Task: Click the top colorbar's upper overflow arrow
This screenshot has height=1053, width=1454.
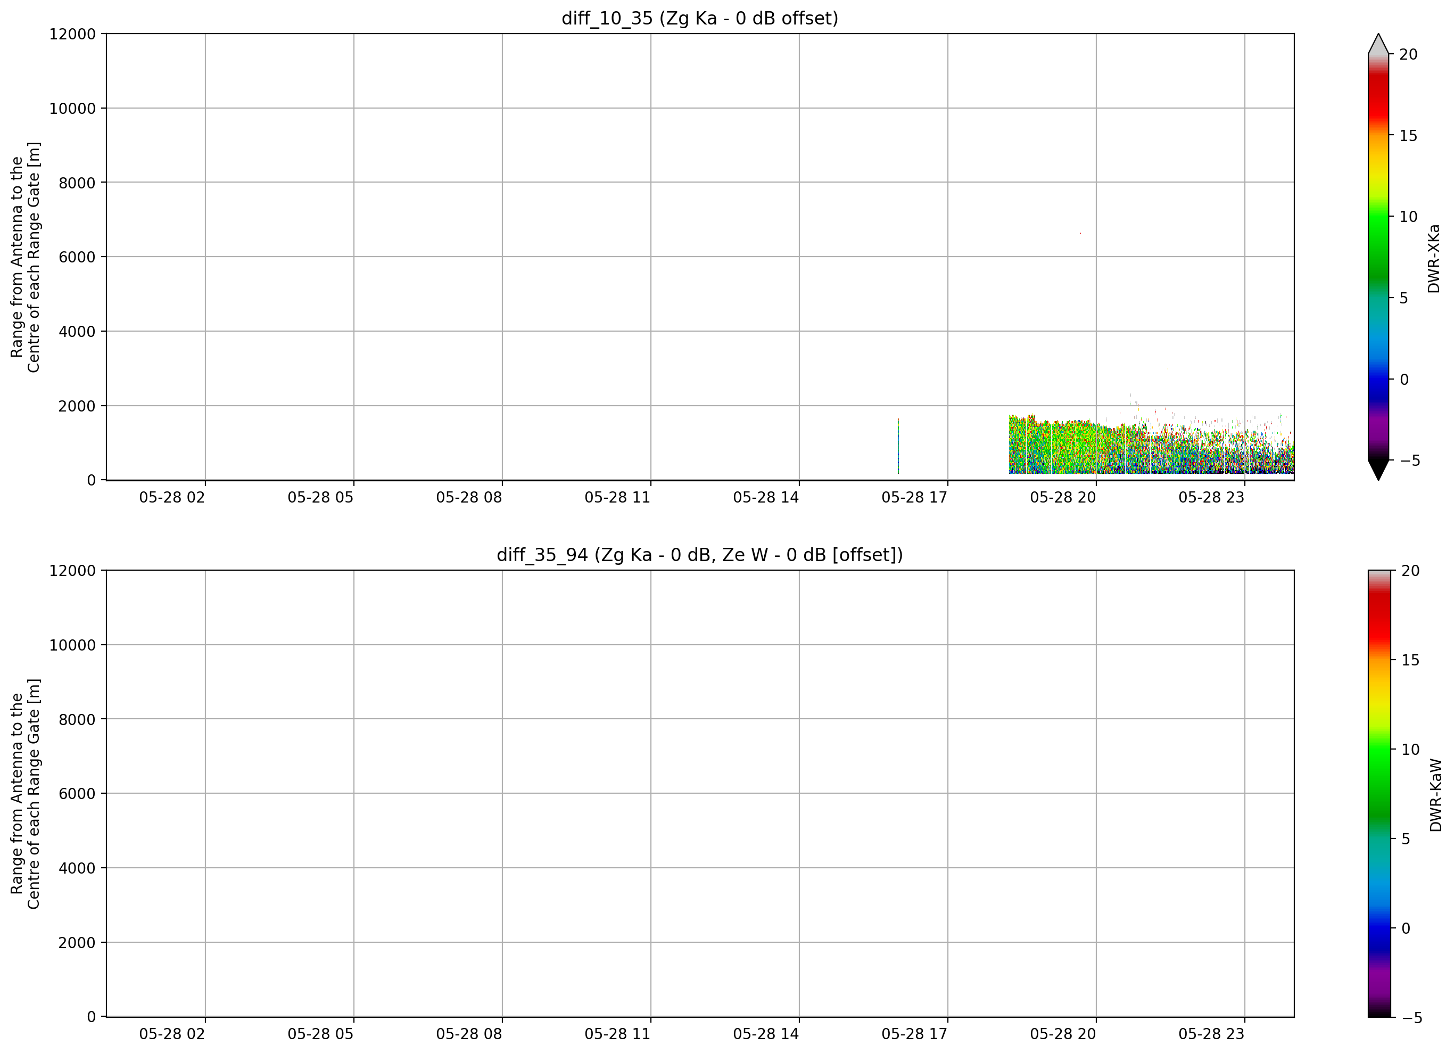Action: 1378,44
